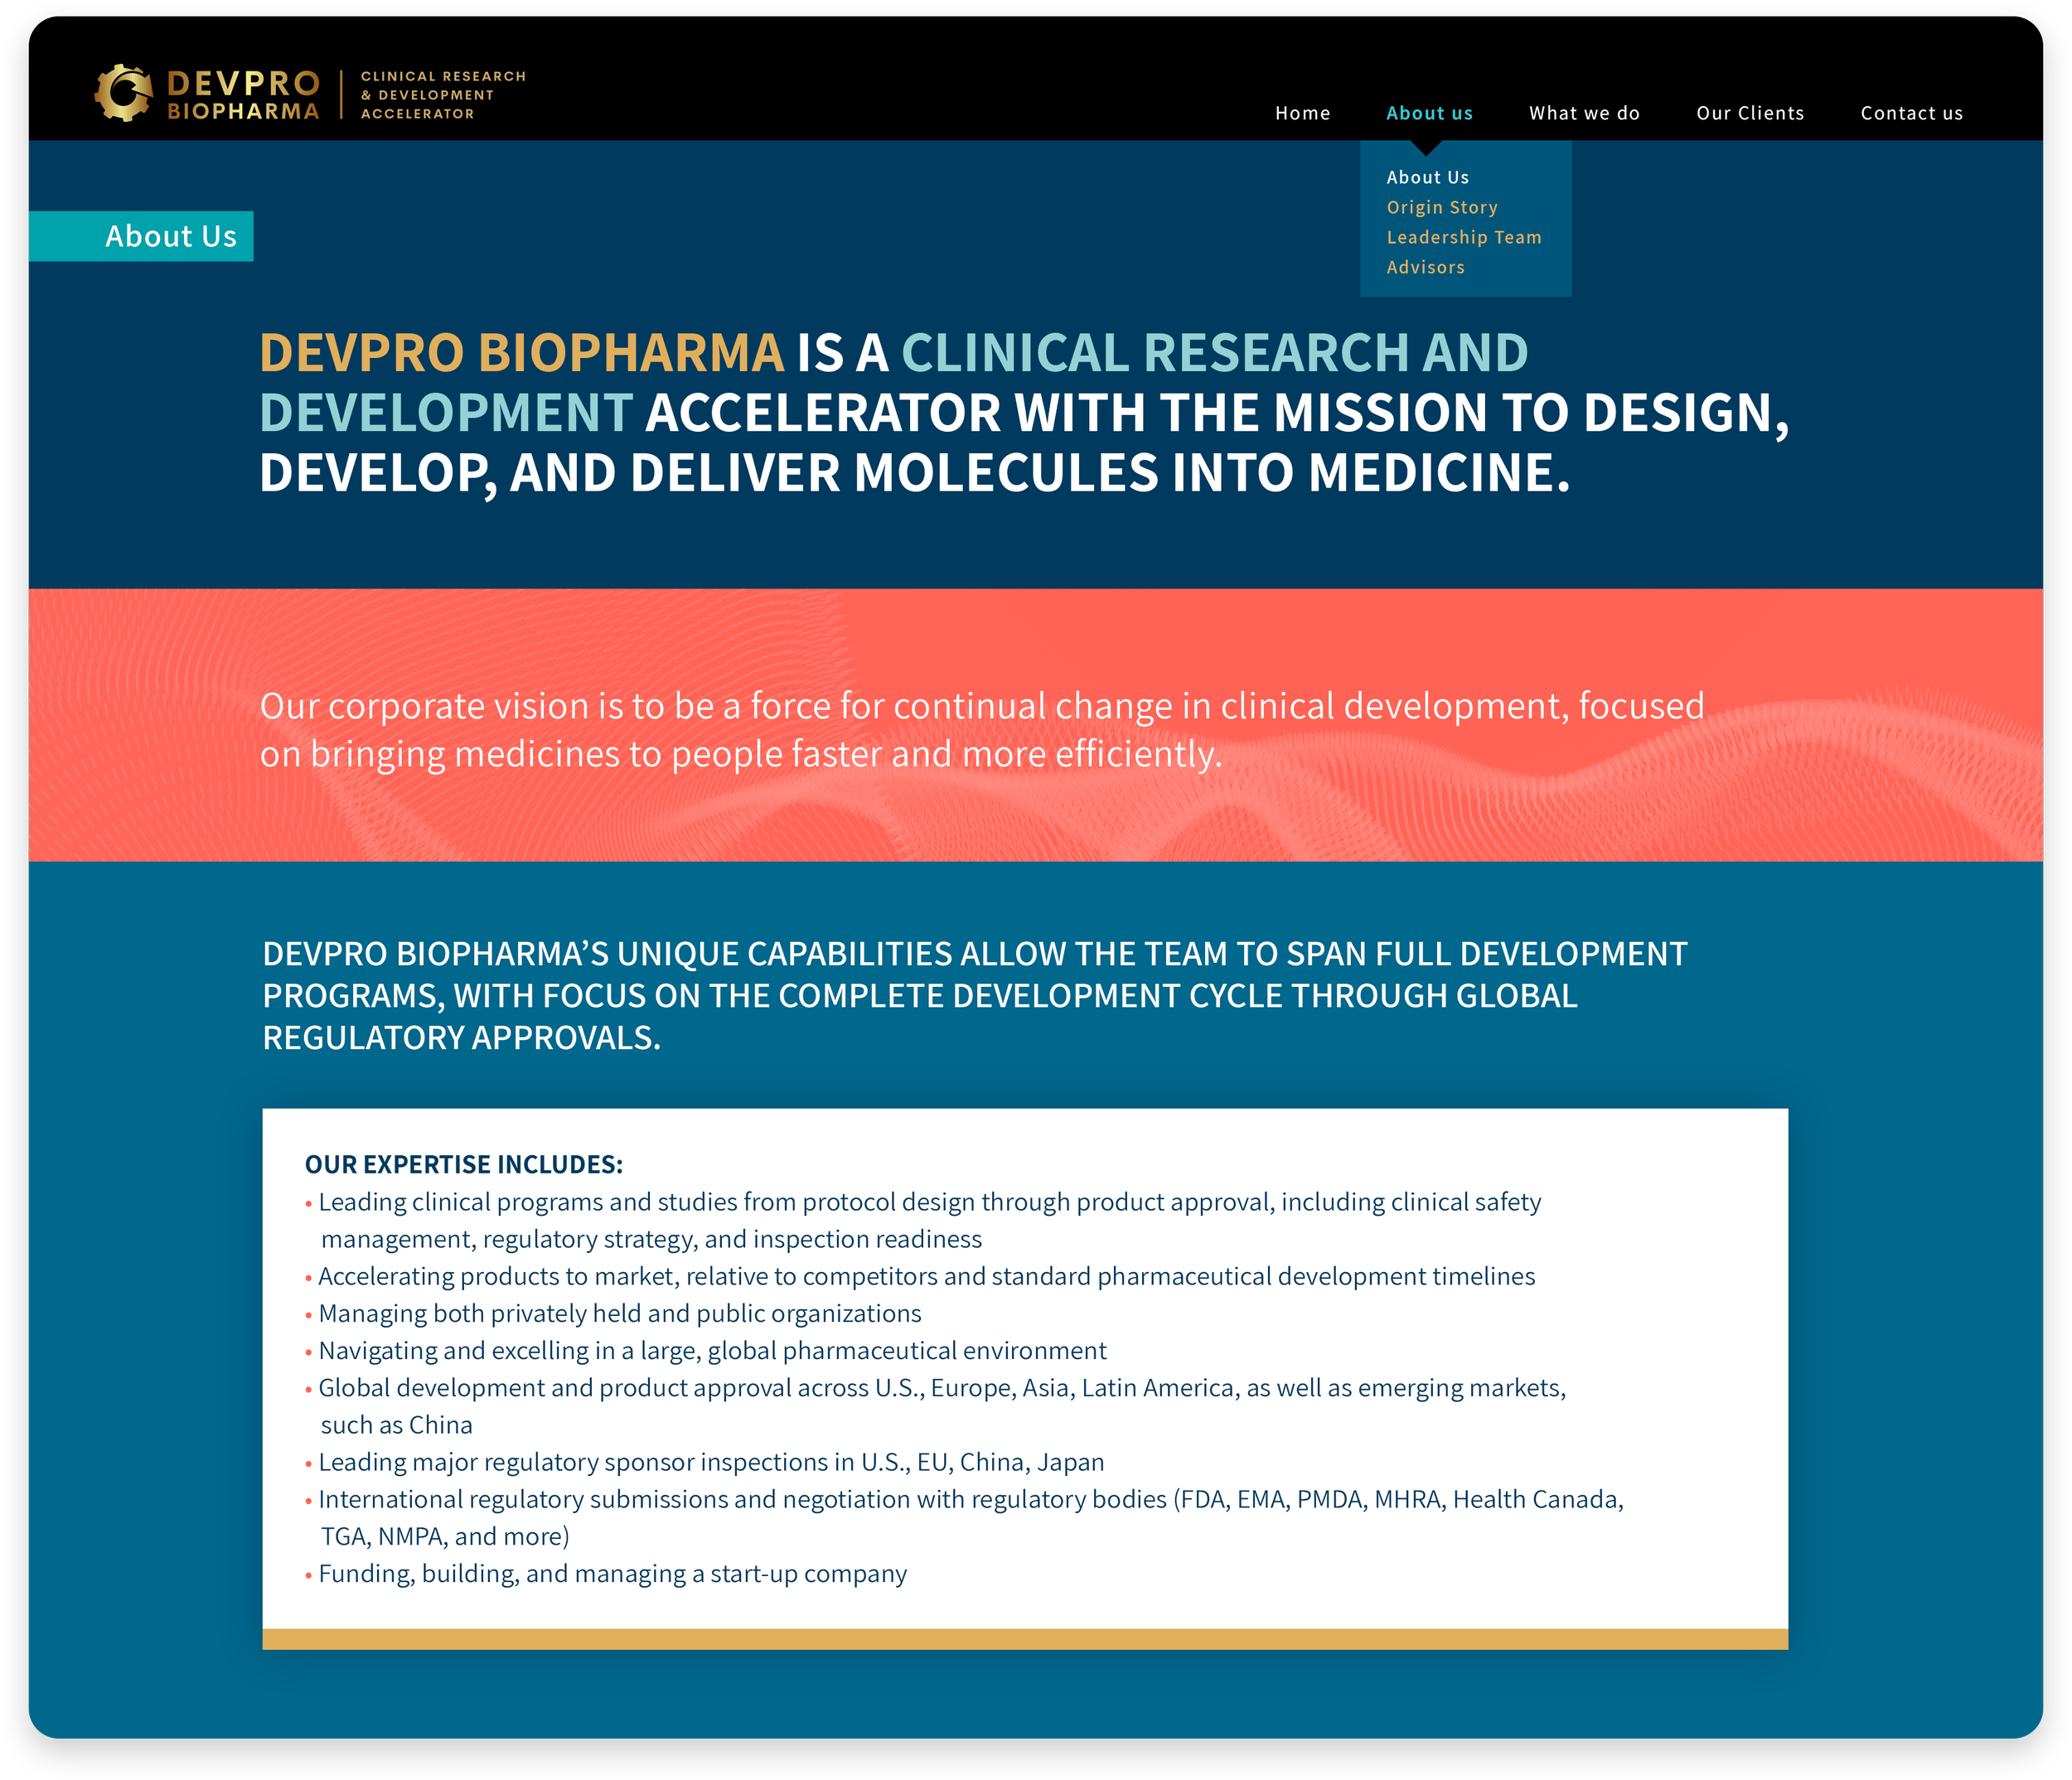Screen dimensions: 2072x1780
Task: Open Leadership Team from the dropdown
Action: [1463, 237]
